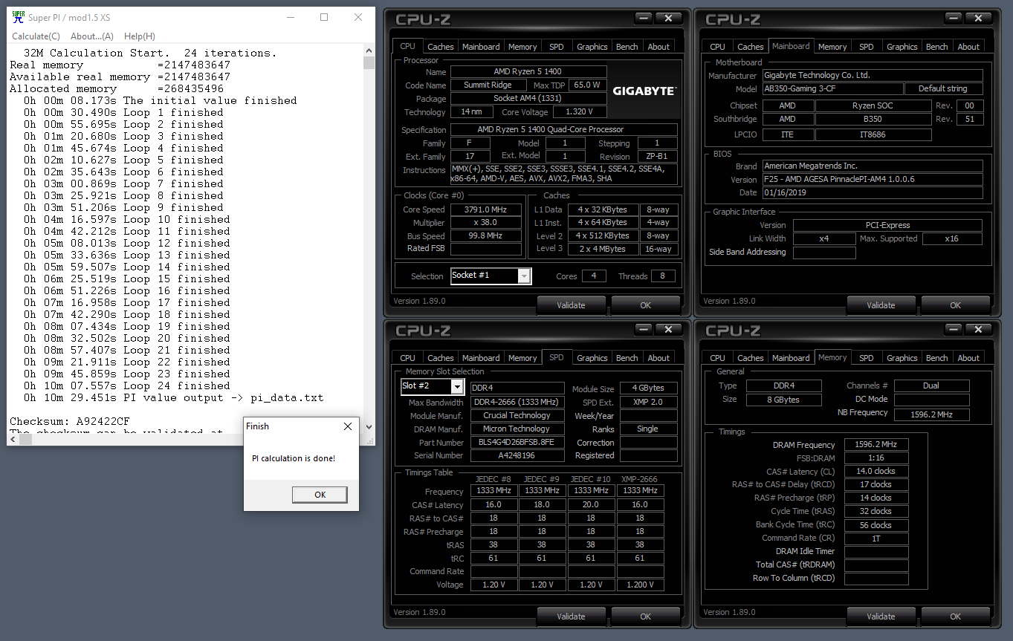Minimize the CPU-Z CPU tab window
1013x641 pixels.
(x=644, y=19)
